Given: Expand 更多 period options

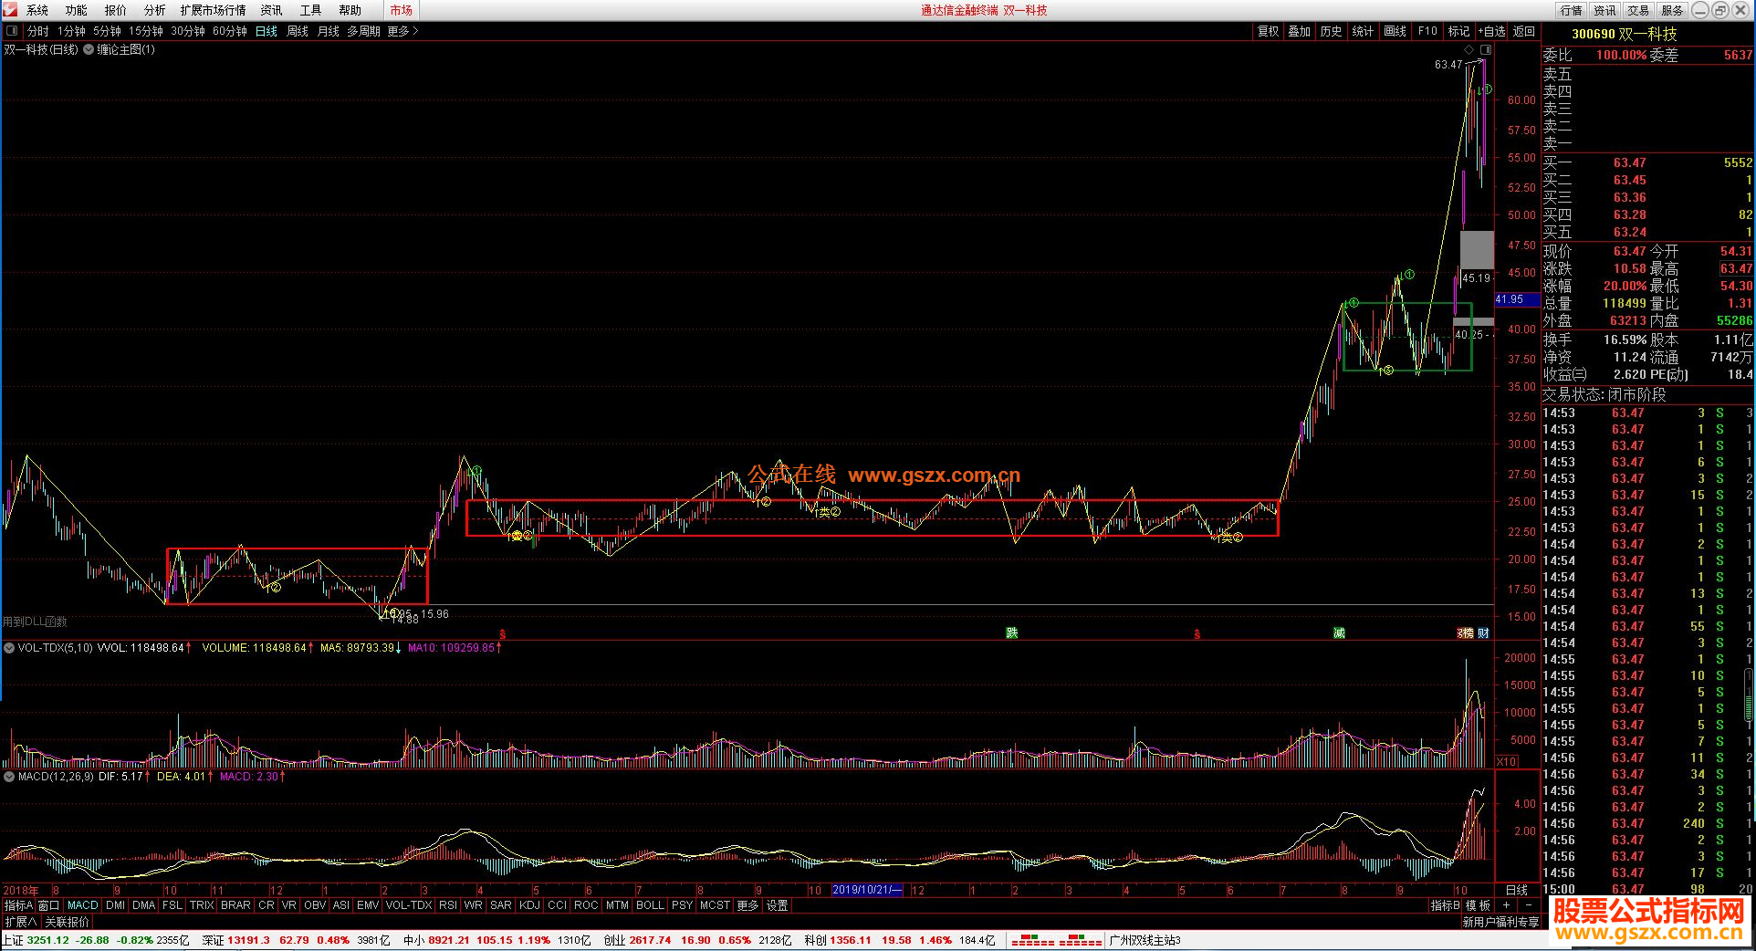Looking at the screenshot, I should [x=402, y=31].
